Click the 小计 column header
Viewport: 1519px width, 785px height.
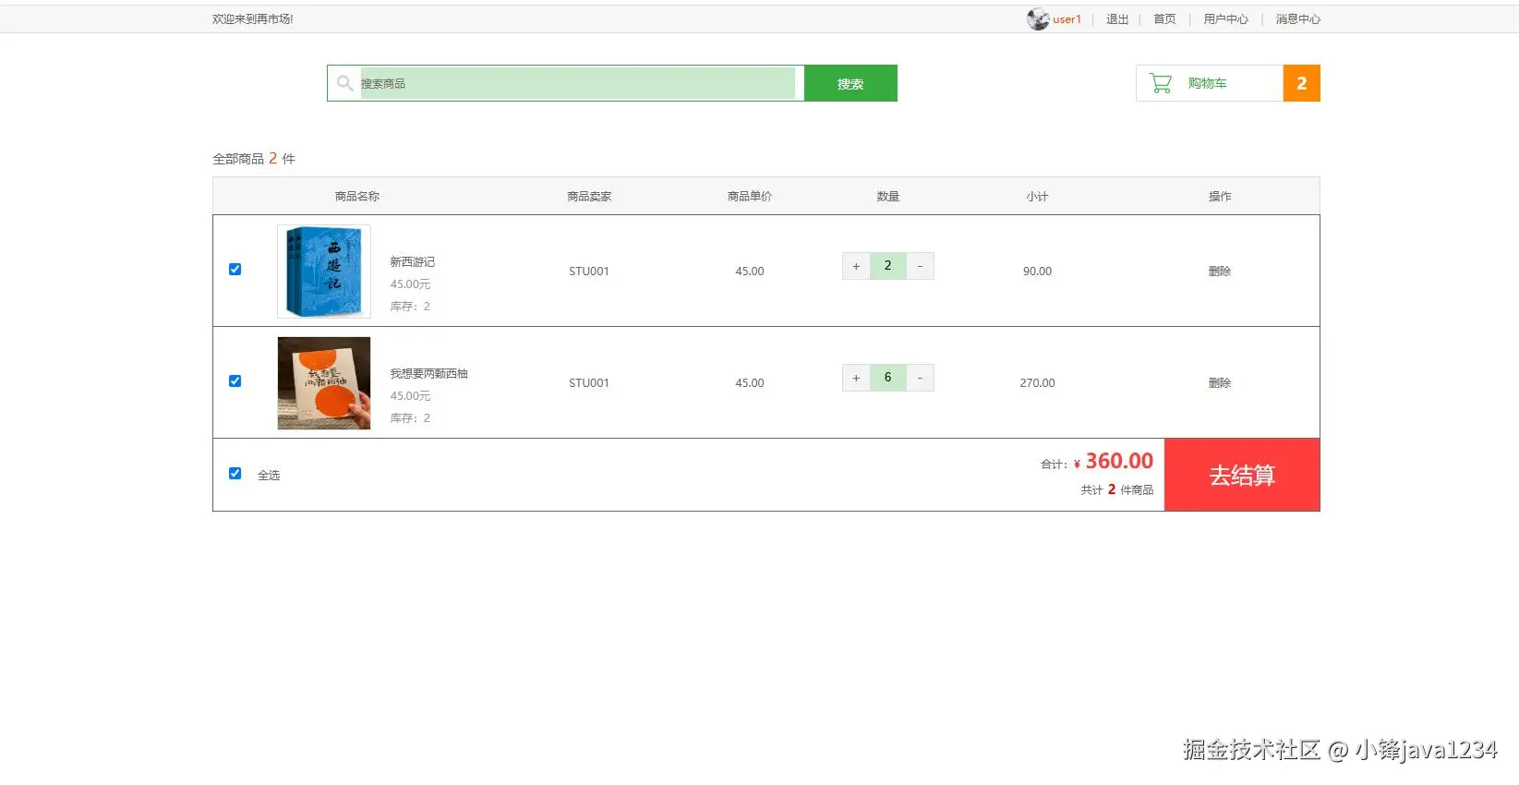(x=1037, y=197)
